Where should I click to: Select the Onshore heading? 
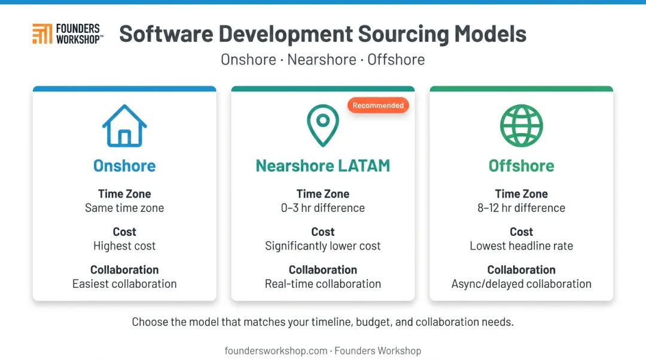[124, 166]
